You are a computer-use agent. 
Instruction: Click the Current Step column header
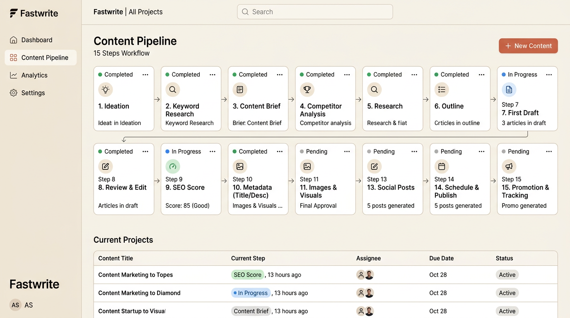point(248,258)
